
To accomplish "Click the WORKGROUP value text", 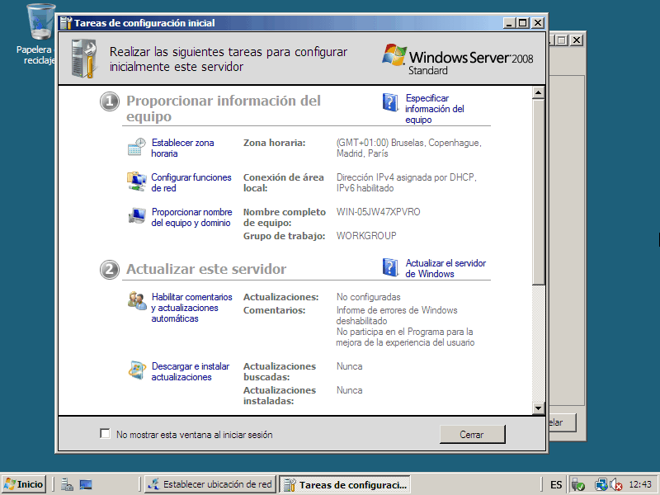I will pyautogui.click(x=366, y=236).
